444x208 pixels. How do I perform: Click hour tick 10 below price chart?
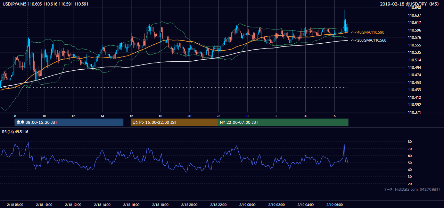click(x=44, y=115)
